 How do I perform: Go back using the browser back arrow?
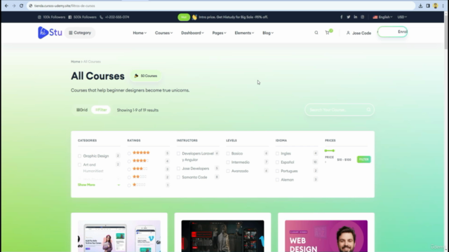[x=6, y=6]
